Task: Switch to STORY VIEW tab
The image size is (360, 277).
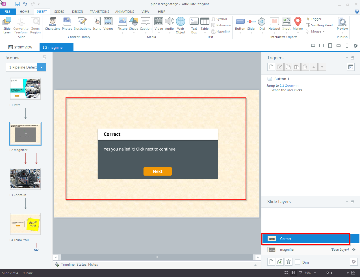Action: click(x=20, y=47)
